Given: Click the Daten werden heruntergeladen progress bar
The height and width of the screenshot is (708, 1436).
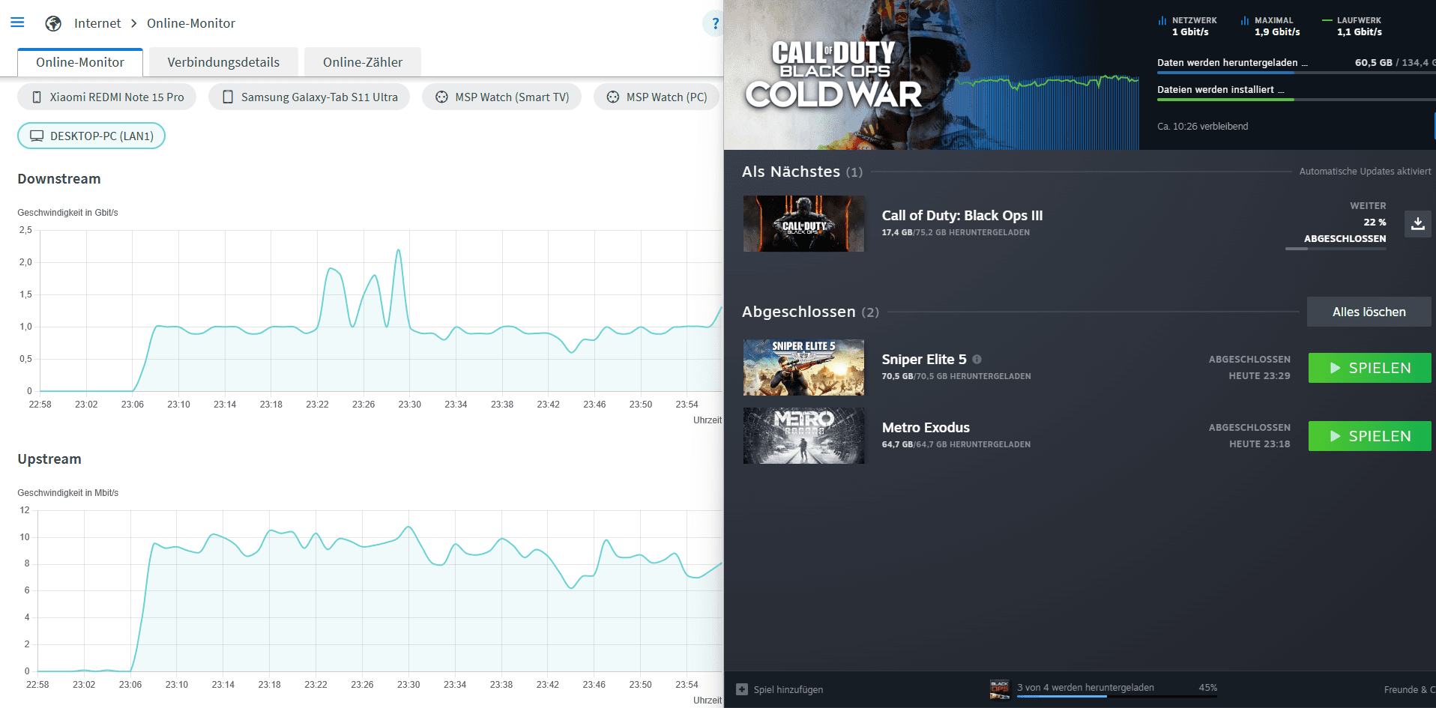Looking at the screenshot, I should pyautogui.click(x=1297, y=73).
